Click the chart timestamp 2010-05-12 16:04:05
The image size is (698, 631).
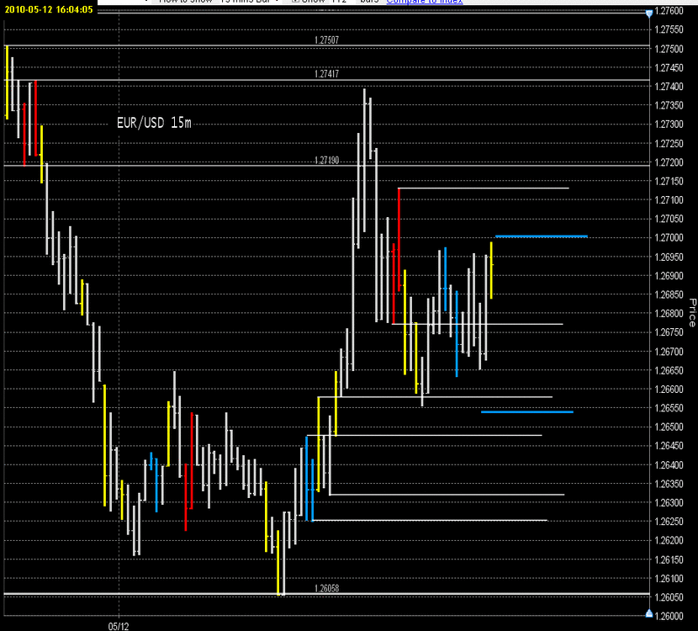point(49,9)
